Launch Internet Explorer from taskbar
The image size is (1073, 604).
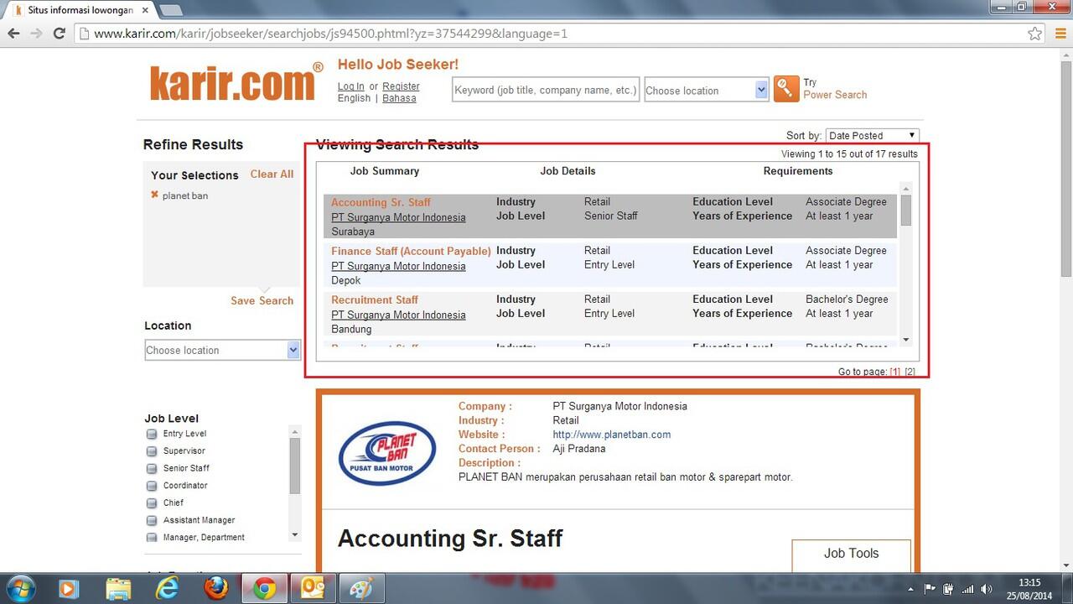168,589
